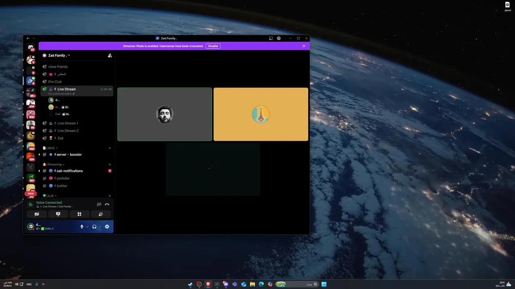Open the za6-notifications channel
Screen dimensions: 515x289
coord(76,171)
